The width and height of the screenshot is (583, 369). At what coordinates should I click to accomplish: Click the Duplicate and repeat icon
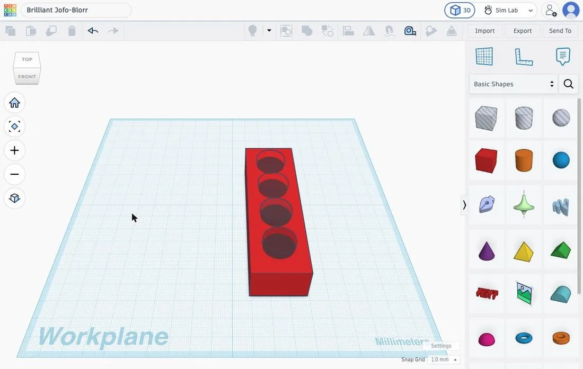point(51,31)
